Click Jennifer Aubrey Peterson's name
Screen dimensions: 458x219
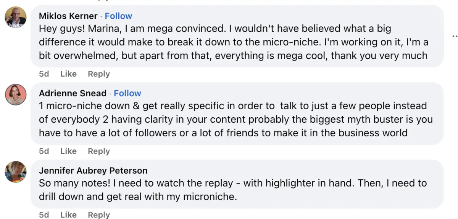(93, 170)
